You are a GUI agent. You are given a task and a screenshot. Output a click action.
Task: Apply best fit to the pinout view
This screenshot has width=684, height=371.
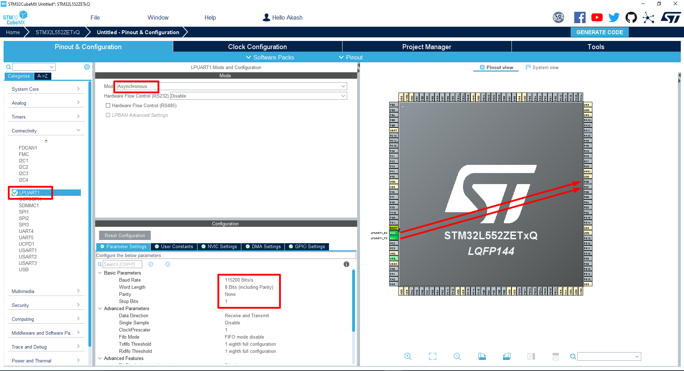click(432, 356)
